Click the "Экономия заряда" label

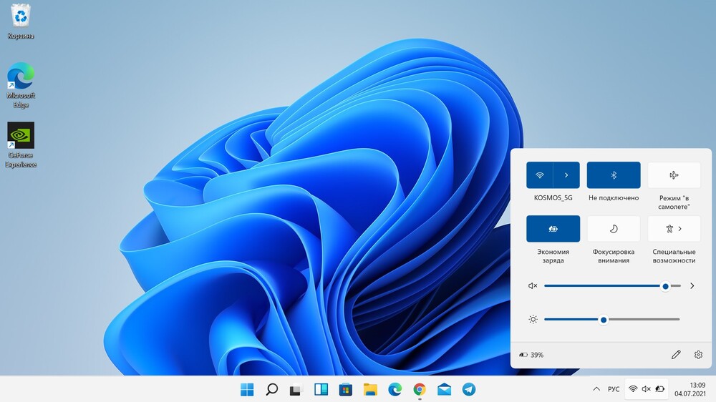553,256
